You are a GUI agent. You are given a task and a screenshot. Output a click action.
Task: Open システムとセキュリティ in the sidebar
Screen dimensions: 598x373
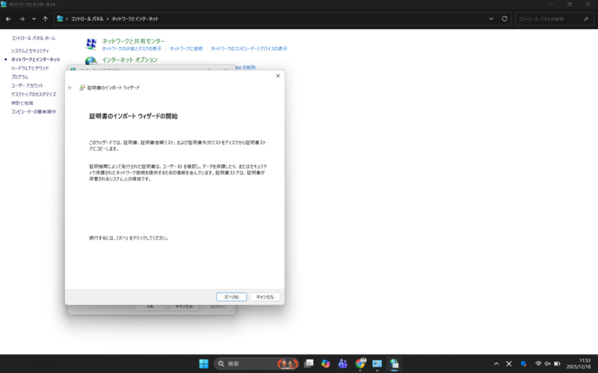[30, 50]
